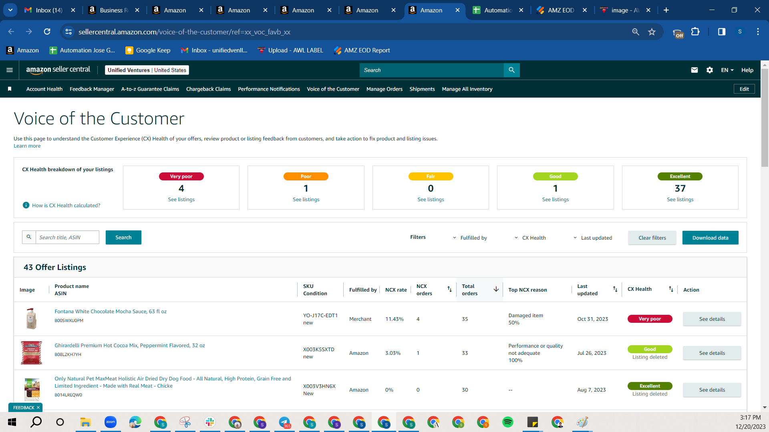
Task: Click the bookmark flag icon in the nav bar
Action: click(x=10, y=89)
